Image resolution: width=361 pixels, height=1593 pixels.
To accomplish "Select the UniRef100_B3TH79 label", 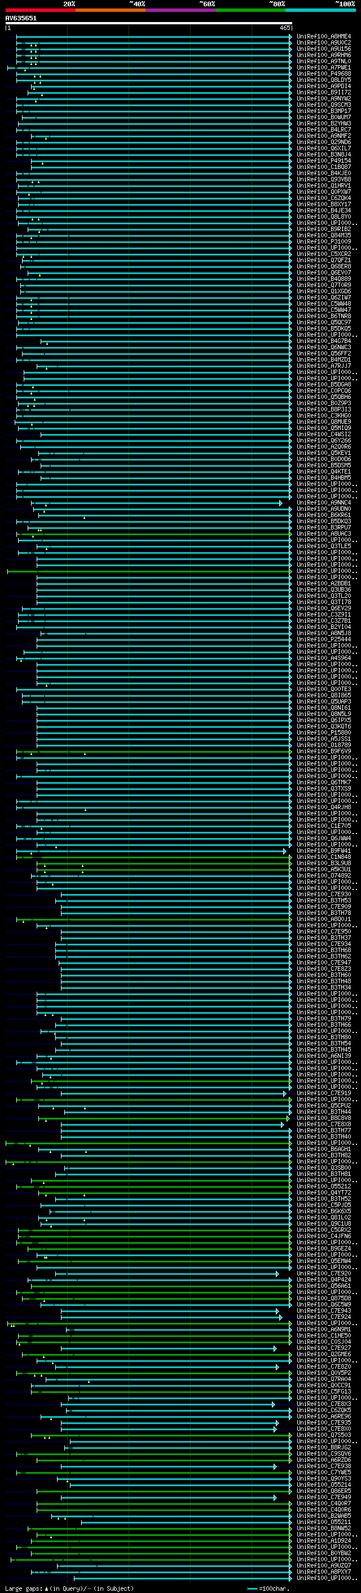I will (323, 1018).
